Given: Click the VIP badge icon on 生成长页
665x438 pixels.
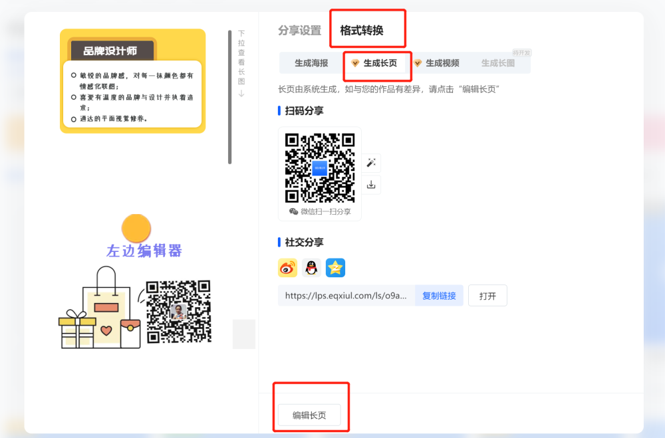Looking at the screenshot, I should click(355, 63).
